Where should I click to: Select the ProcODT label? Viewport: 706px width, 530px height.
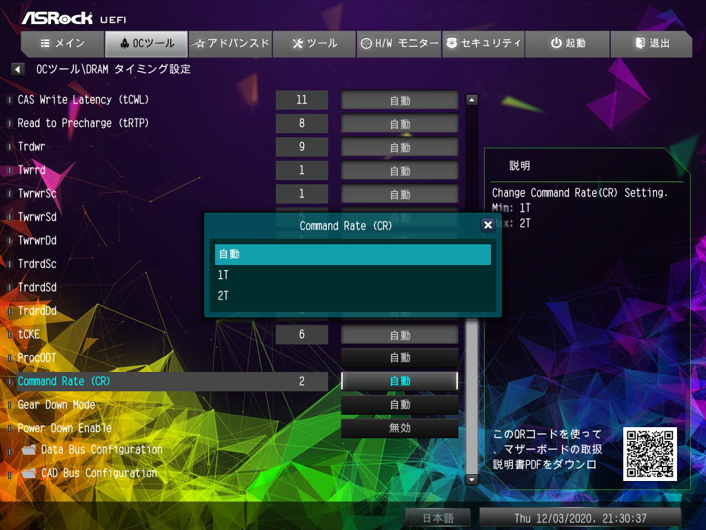click(37, 358)
